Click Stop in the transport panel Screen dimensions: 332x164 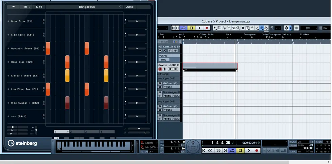tap(240, 151)
